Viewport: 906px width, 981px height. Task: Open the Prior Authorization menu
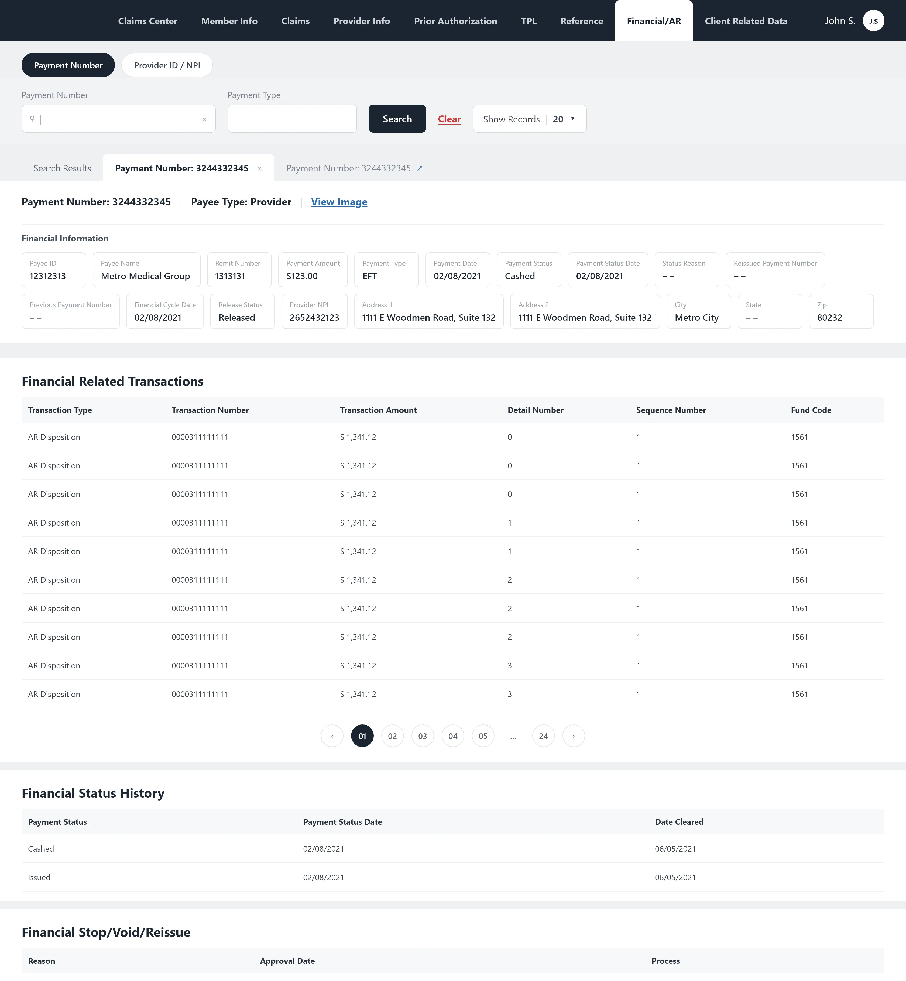[x=455, y=21]
